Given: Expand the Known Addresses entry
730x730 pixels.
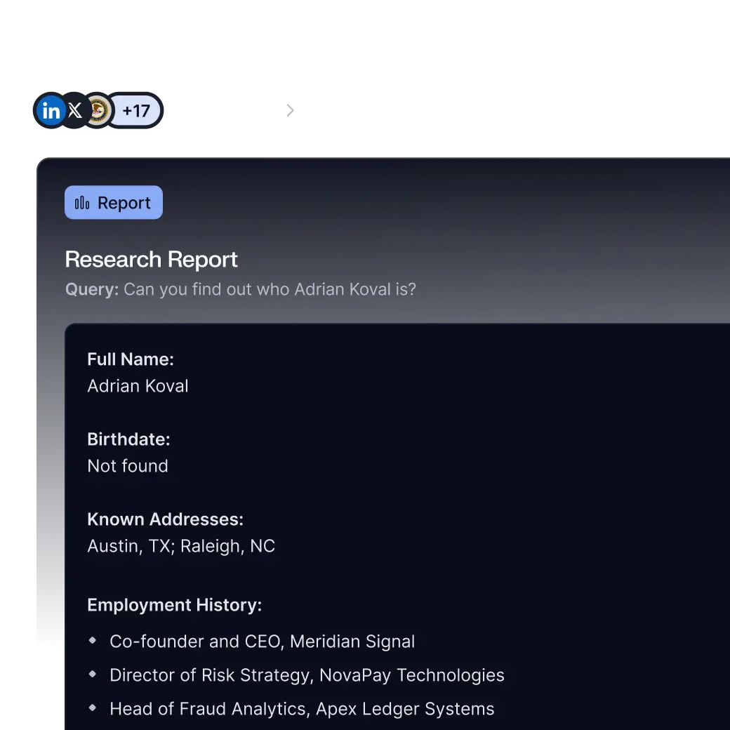Looking at the screenshot, I should click(x=165, y=519).
